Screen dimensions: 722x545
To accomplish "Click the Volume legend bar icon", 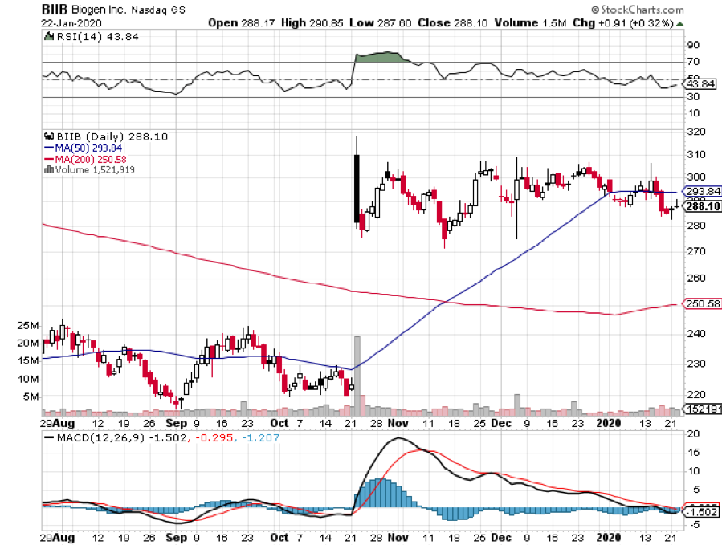I will 47,169.
